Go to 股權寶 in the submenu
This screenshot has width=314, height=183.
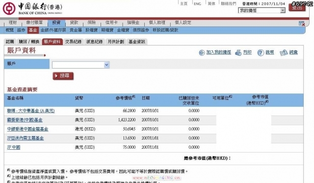pos(92,30)
